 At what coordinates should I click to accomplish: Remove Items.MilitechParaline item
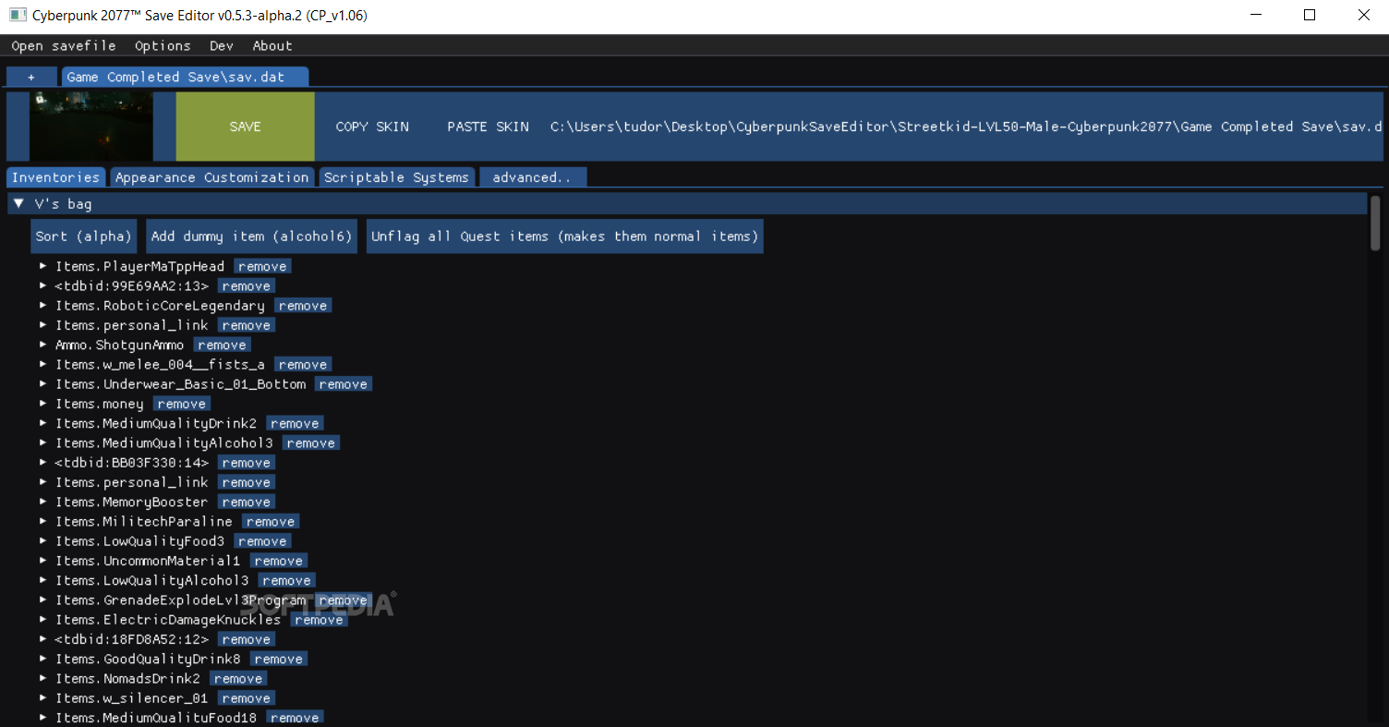271,521
